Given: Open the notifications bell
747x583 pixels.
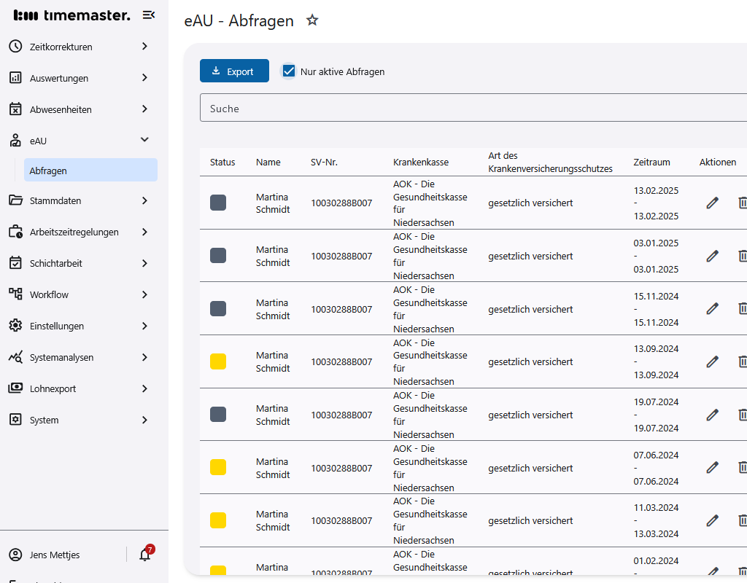Looking at the screenshot, I should tap(144, 555).
